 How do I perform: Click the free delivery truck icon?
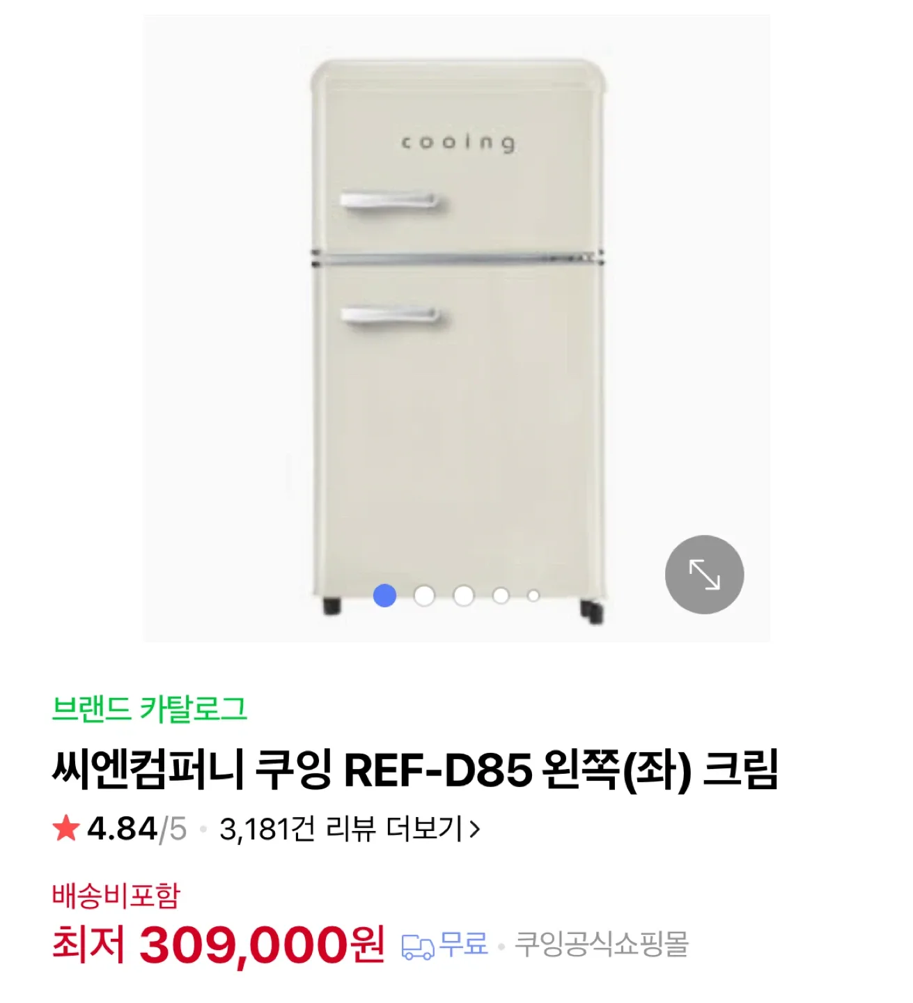(x=417, y=947)
